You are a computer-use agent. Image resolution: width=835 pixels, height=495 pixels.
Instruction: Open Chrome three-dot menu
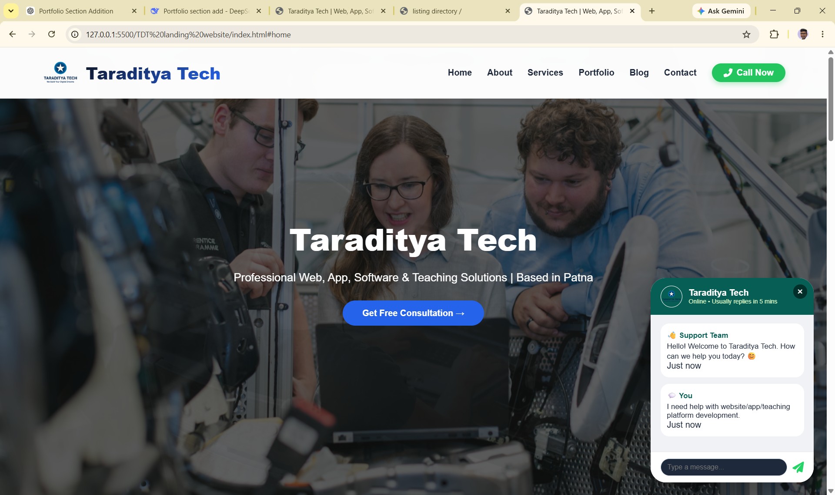pyautogui.click(x=822, y=34)
